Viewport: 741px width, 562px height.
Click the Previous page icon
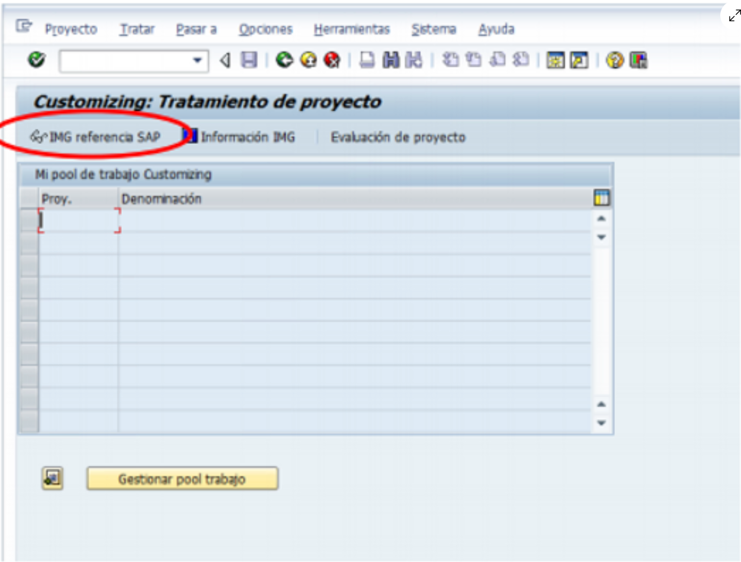[474, 60]
